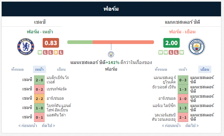Go to ถัดไป under Chelsea matches
This screenshot has height=136, width=224.
(48, 126)
